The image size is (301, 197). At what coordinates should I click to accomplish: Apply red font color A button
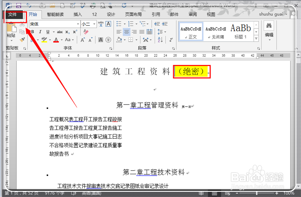(56, 40)
